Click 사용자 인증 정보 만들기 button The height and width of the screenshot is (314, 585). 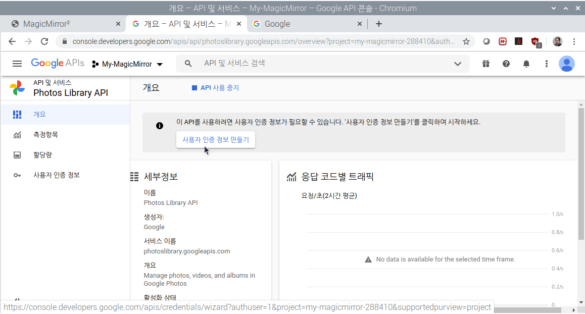216,139
